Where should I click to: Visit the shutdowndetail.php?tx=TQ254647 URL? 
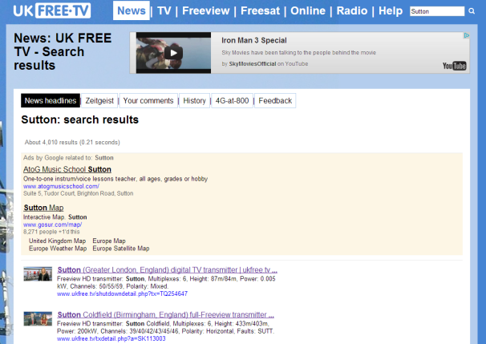coord(122,293)
